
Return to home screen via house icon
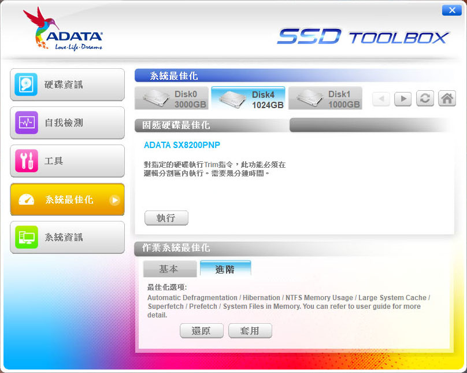[447, 98]
